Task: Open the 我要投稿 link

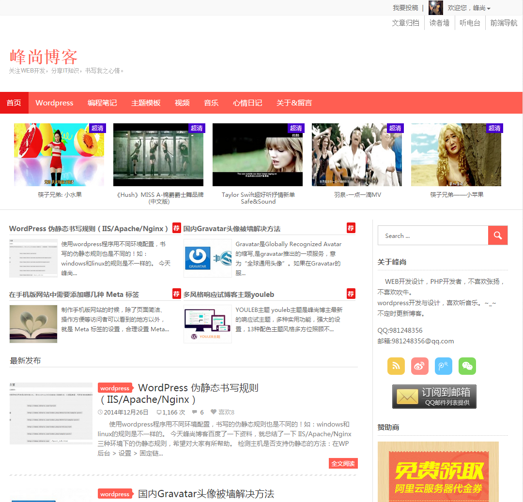Action: pyautogui.click(x=405, y=8)
